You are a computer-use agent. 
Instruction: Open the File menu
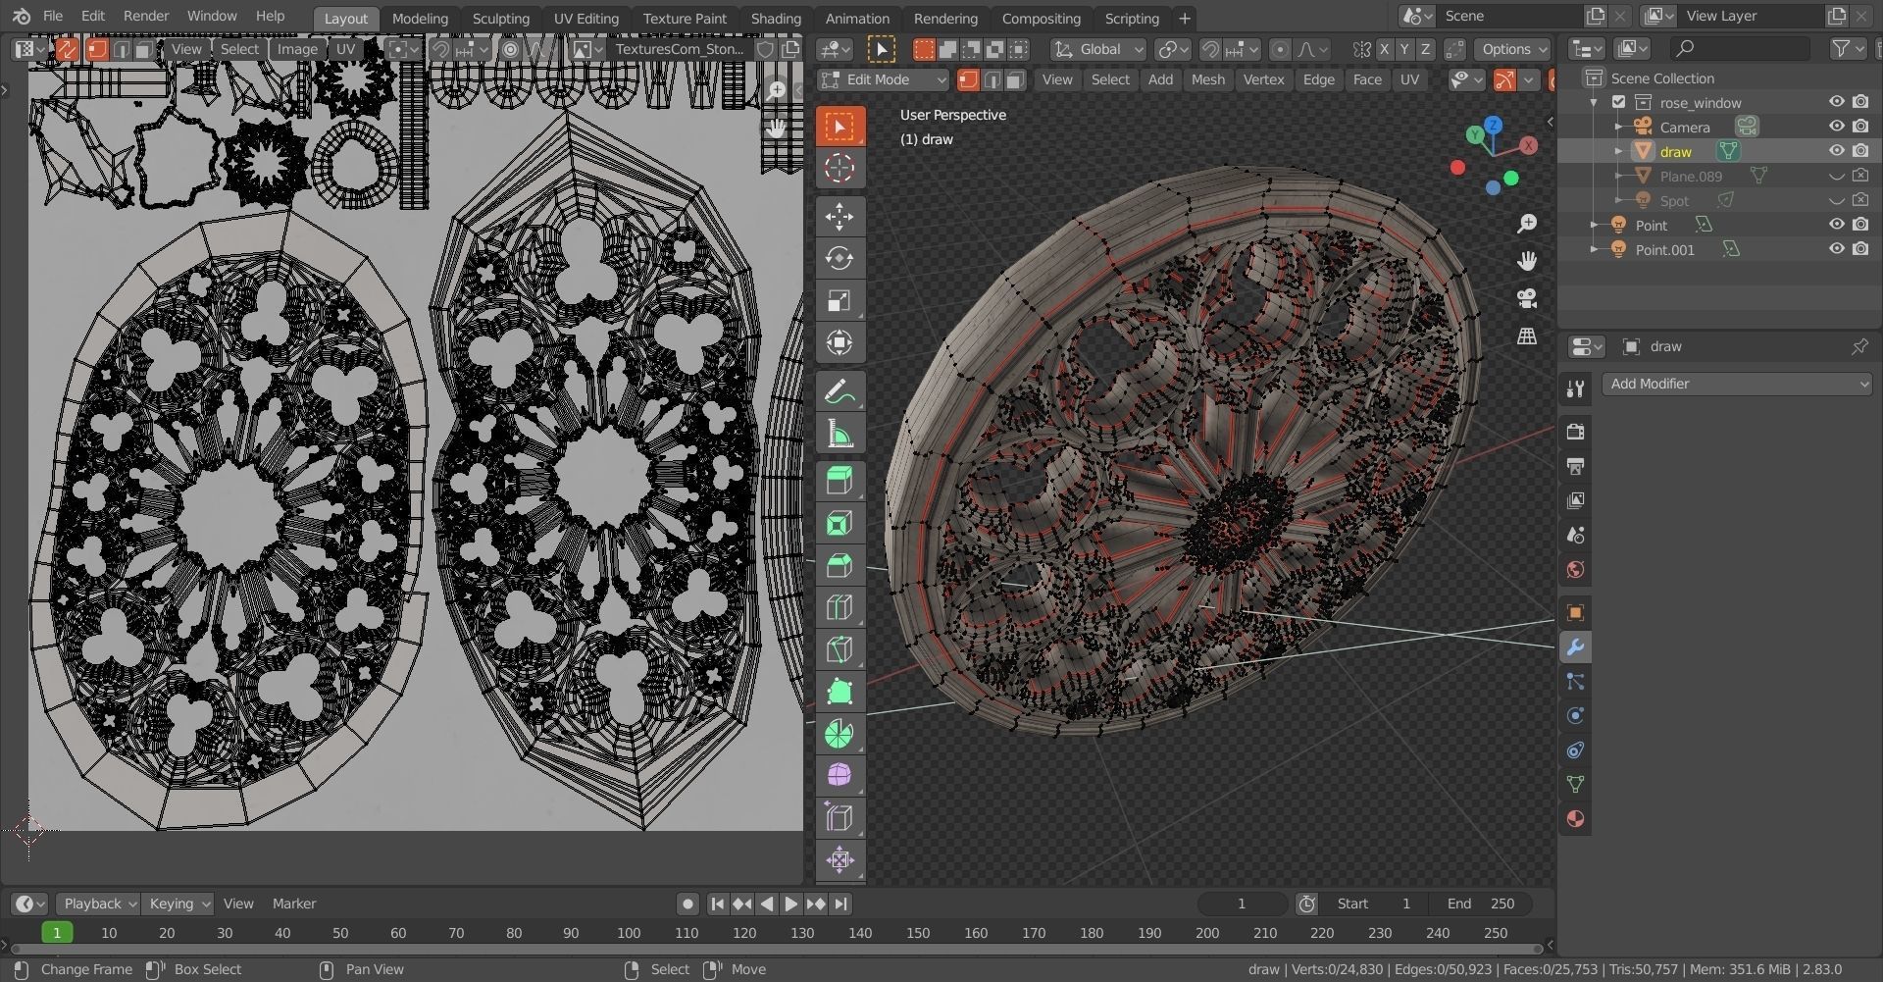tap(53, 16)
